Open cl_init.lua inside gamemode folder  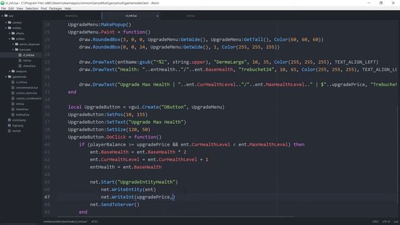(x=21, y=82)
